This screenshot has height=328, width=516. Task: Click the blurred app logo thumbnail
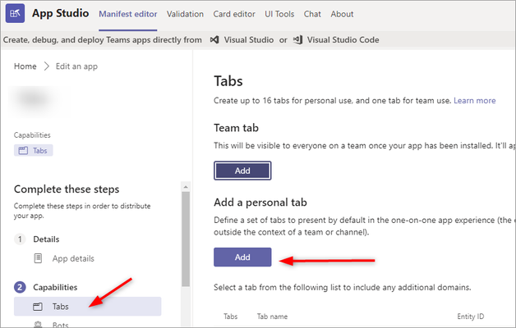pyautogui.click(x=39, y=100)
